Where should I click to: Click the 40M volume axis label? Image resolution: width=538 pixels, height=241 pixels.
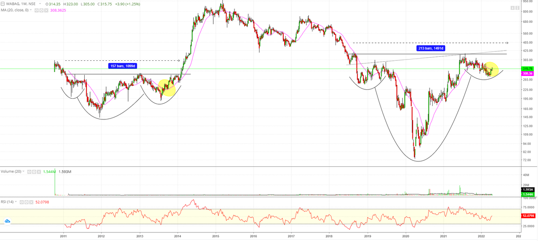click(x=527, y=174)
